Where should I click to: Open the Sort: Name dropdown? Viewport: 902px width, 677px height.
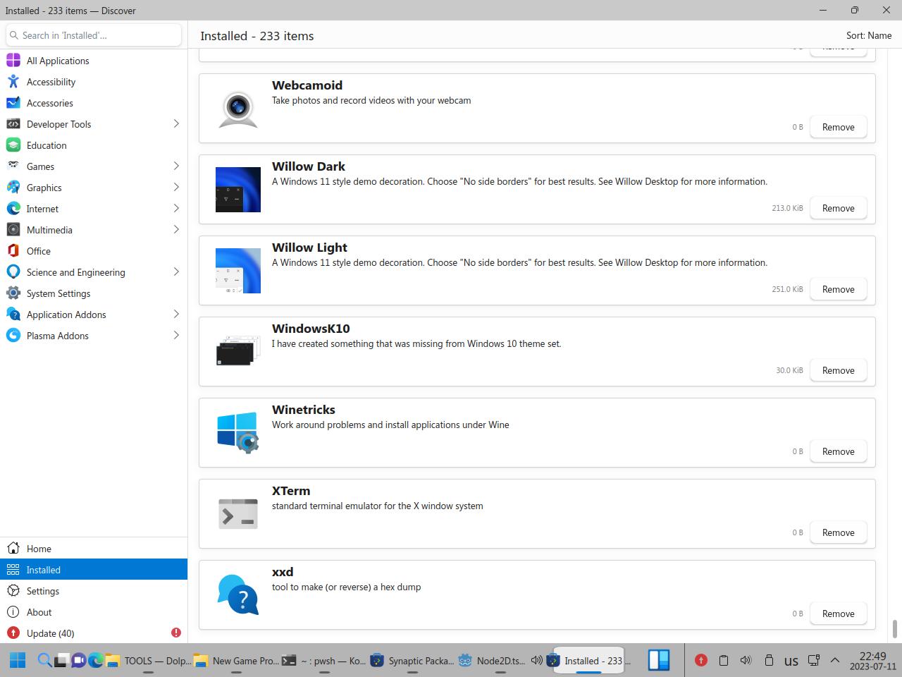(x=868, y=35)
